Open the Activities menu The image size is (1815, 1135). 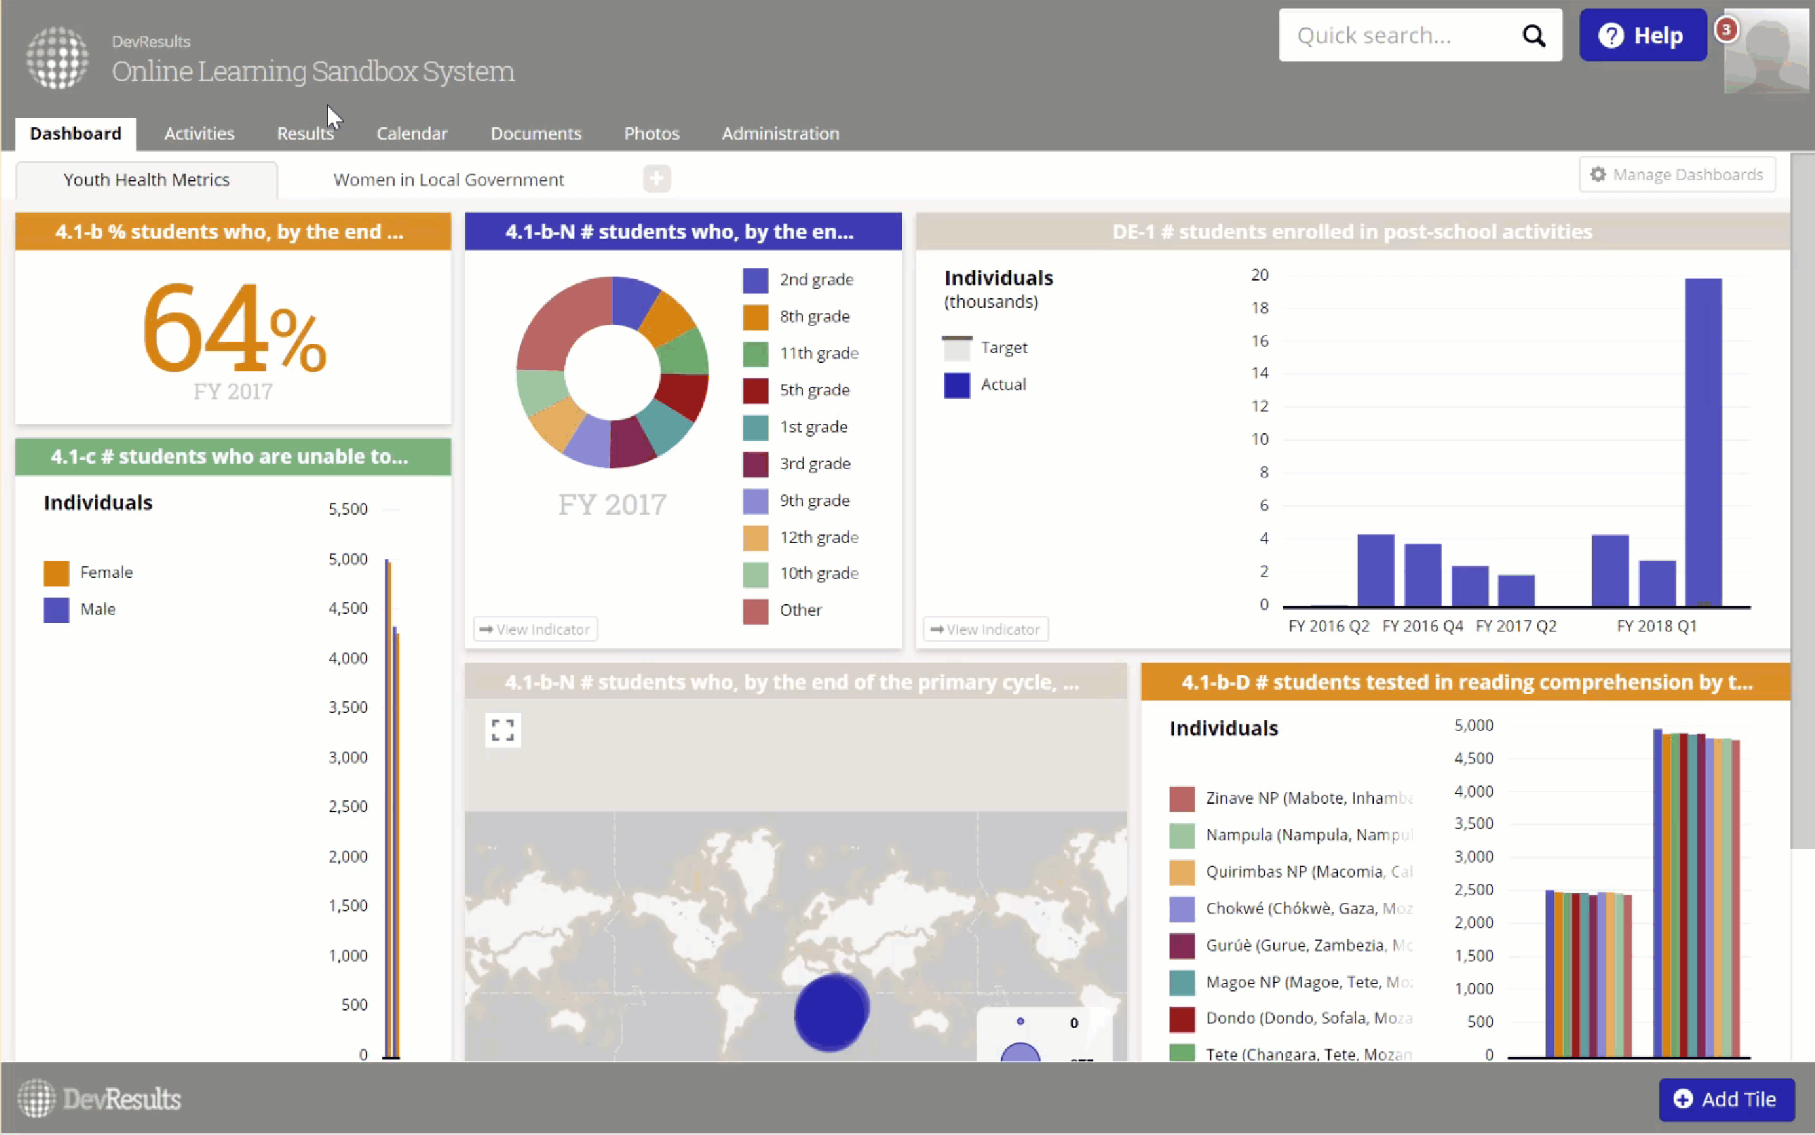click(199, 134)
